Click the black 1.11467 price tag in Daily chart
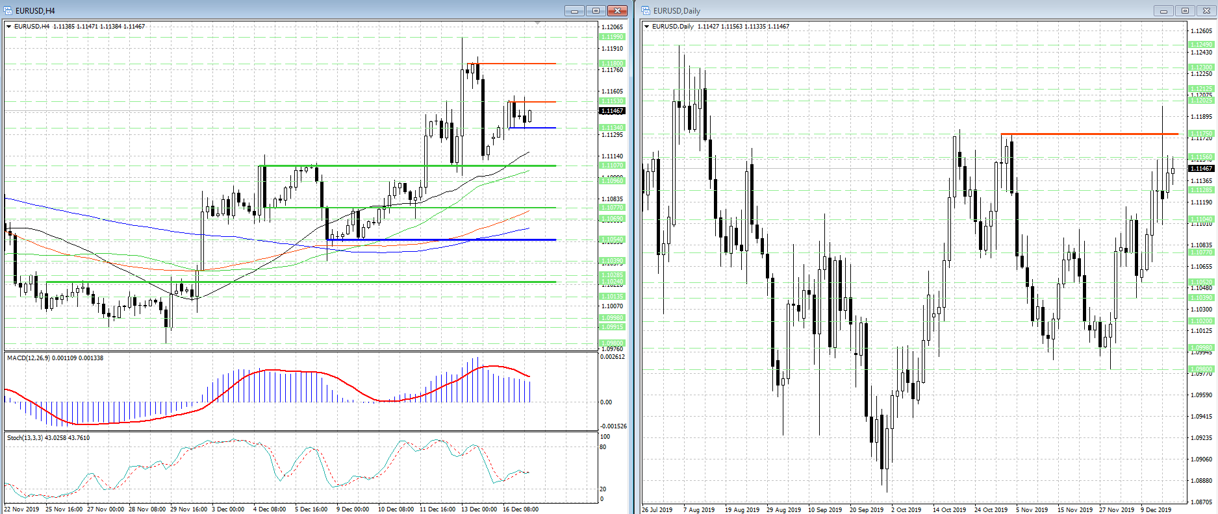 pos(1201,169)
